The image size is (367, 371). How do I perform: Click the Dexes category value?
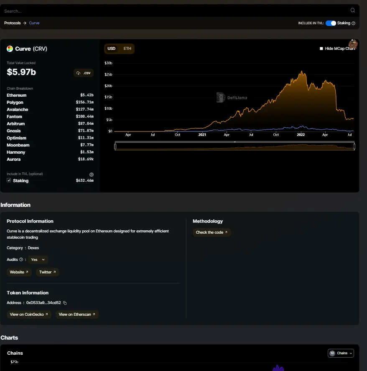click(33, 248)
